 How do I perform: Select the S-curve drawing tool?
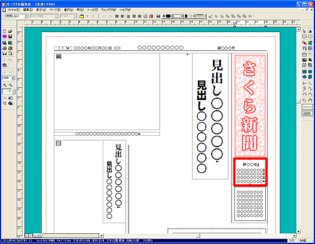click(x=304, y=89)
